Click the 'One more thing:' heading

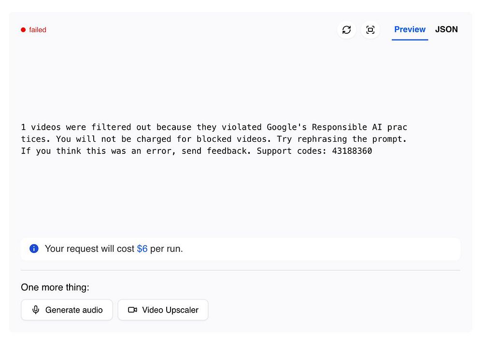[55, 287]
